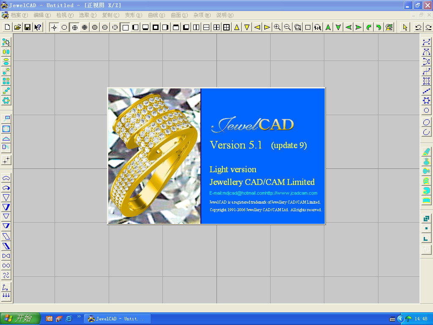Open the 变形(D) deform menu
This screenshot has height=325, width=433.
pyautogui.click(x=134, y=15)
